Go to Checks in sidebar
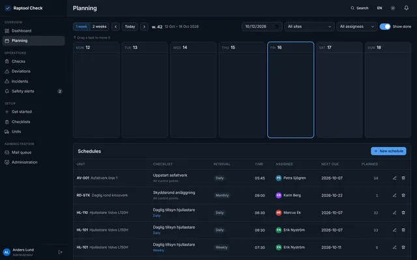417x260 pixels. (33, 61)
